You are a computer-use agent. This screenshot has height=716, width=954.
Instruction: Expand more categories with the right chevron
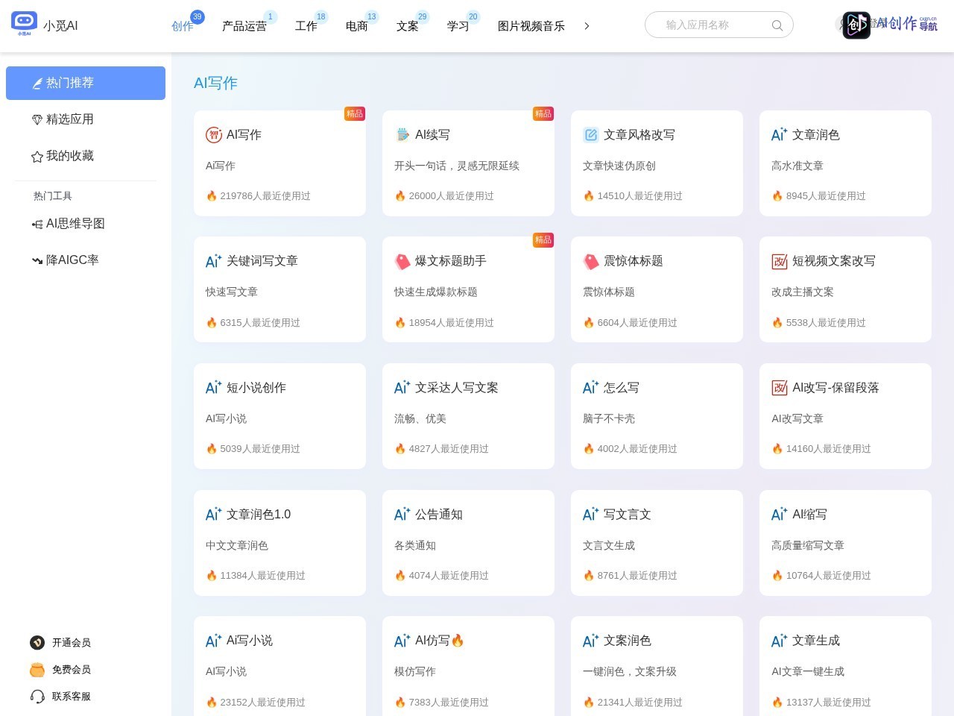pyautogui.click(x=587, y=26)
